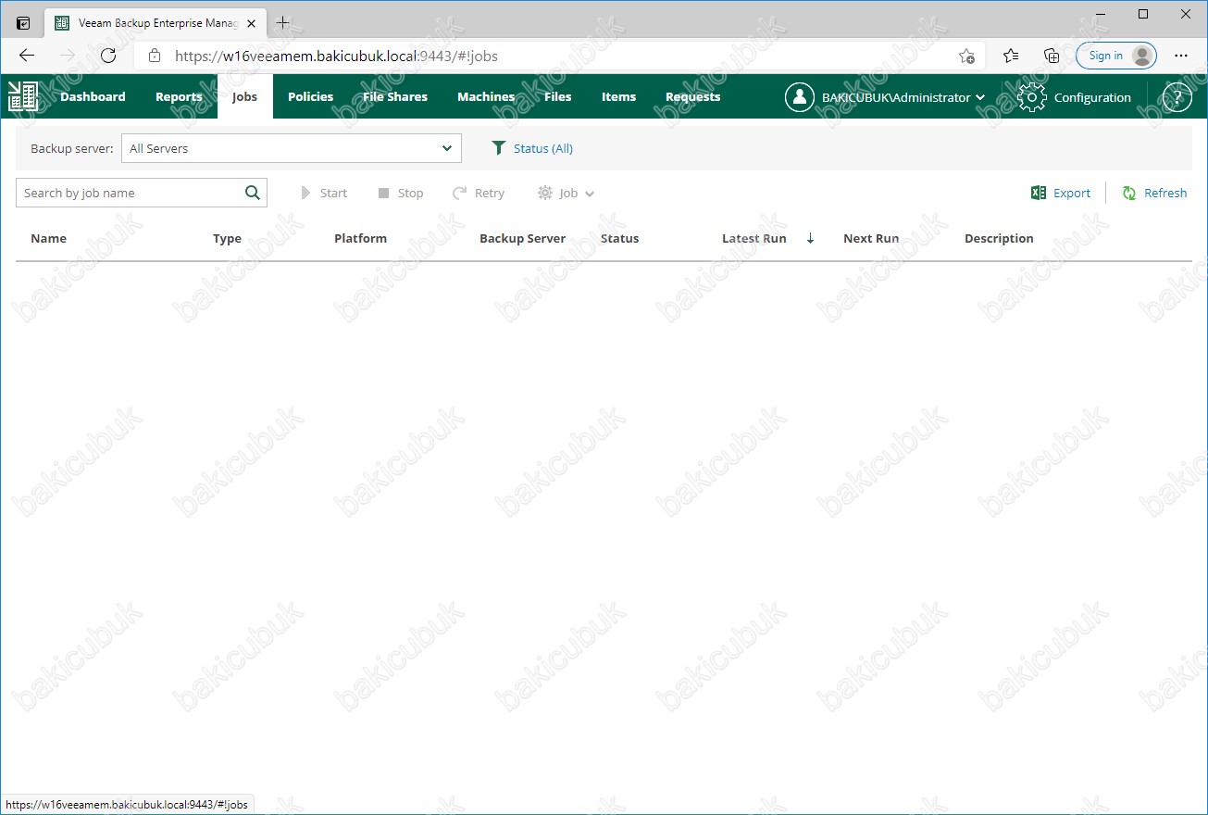This screenshot has width=1208, height=815.
Task: Open browser Collections icon
Action: [1052, 56]
